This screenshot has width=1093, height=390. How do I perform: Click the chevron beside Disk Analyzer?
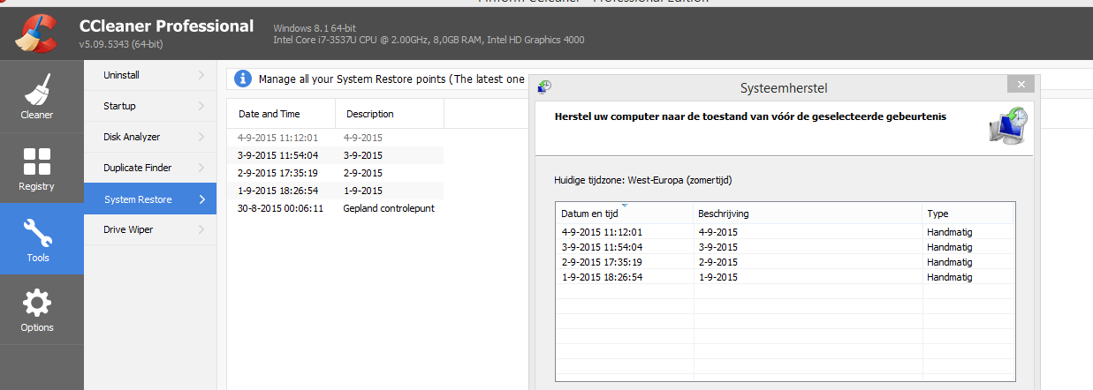coord(201,137)
